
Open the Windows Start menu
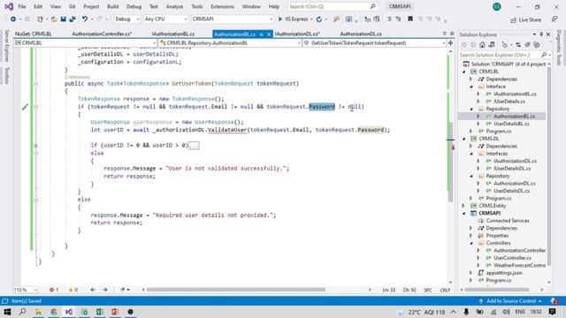coord(7,312)
